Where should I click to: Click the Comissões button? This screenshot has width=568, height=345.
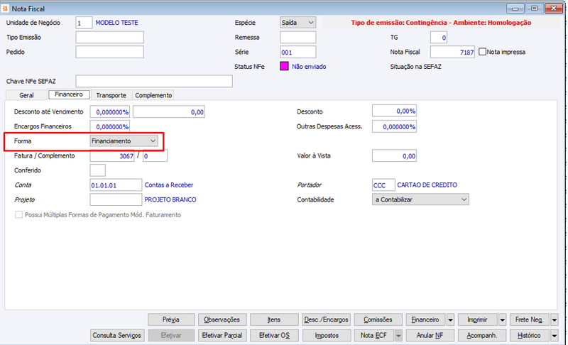[x=378, y=319]
